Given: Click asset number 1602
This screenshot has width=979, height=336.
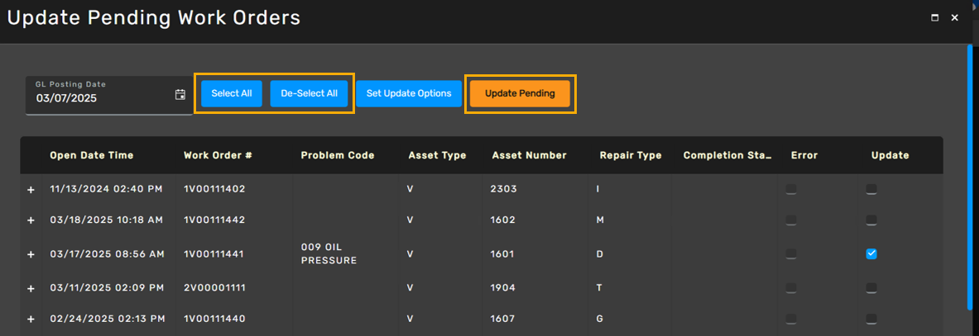Looking at the screenshot, I should coord(503,220).
